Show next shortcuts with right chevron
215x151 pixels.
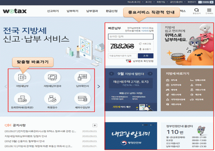99,87
